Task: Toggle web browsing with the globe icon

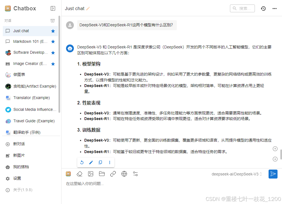Action: tap(124, 174)
